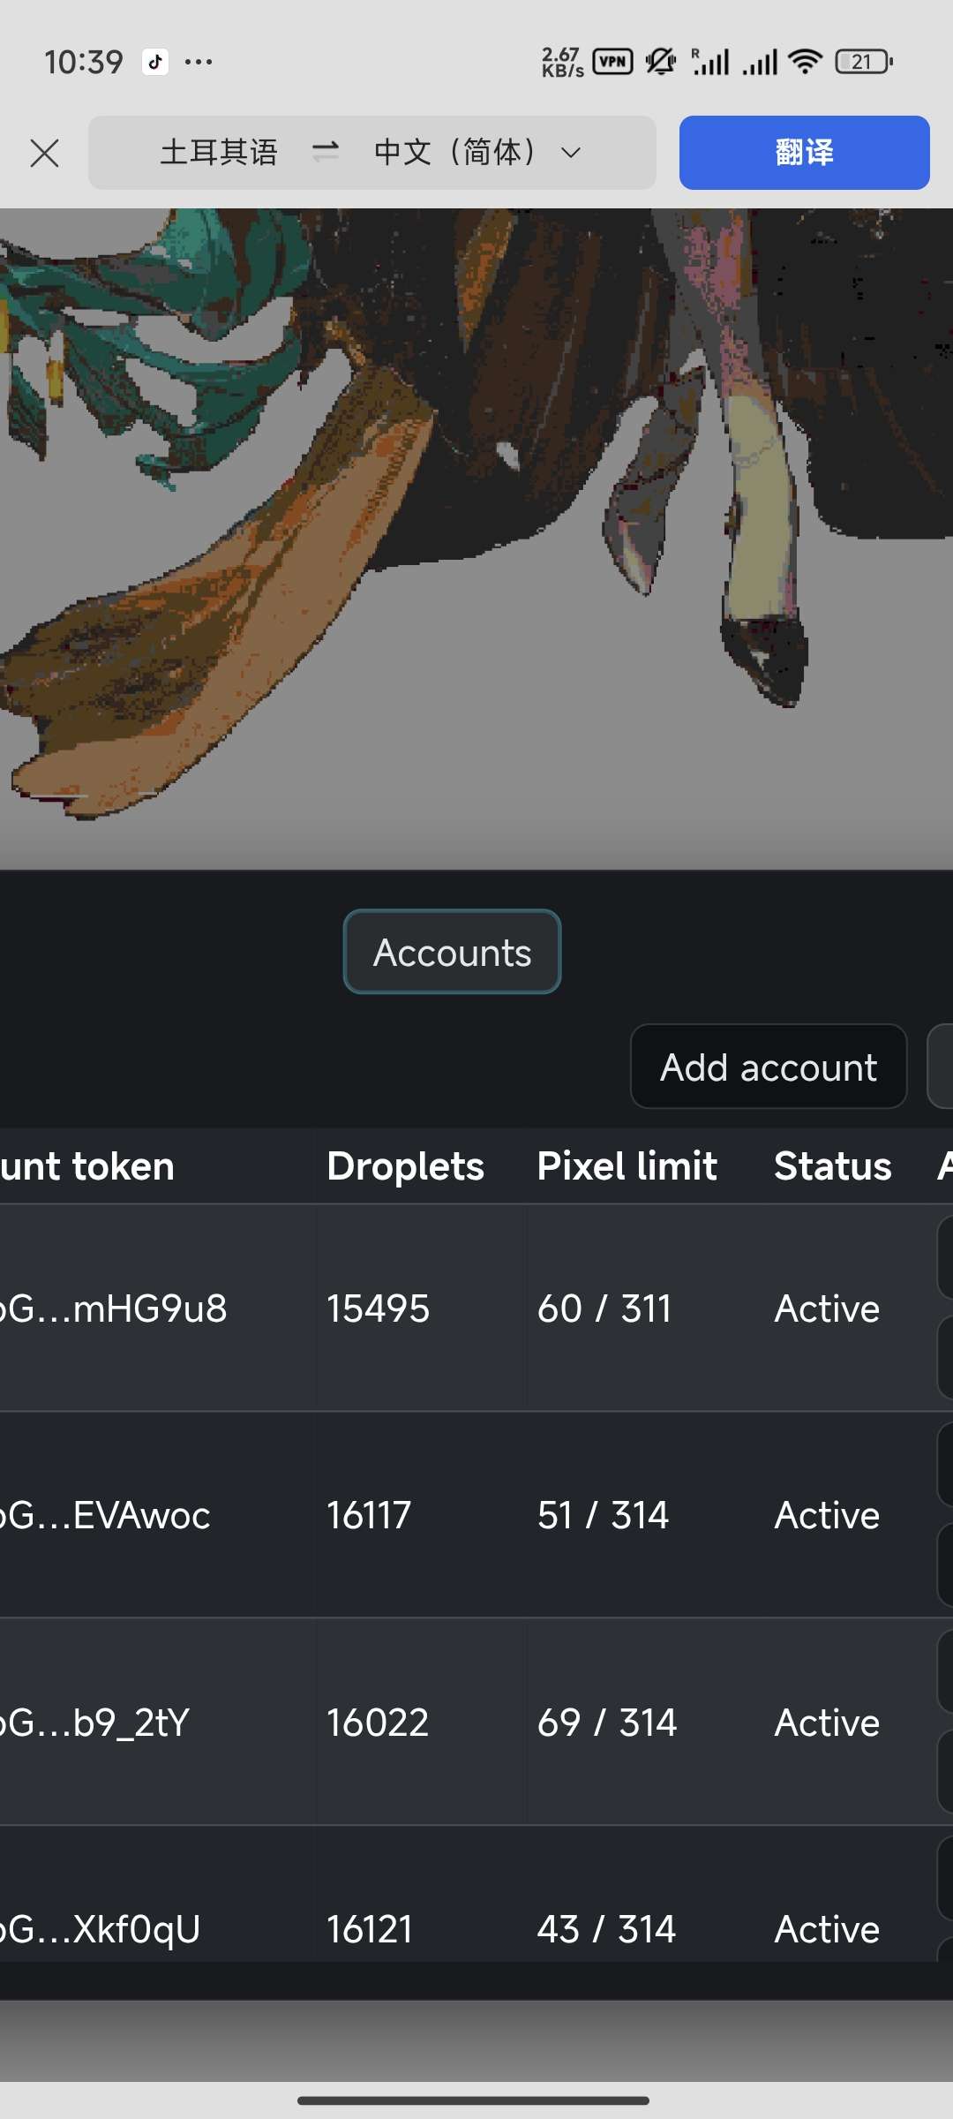
Task: Tap the pixel art canvas preview image
Action: (x=476, y=539)
